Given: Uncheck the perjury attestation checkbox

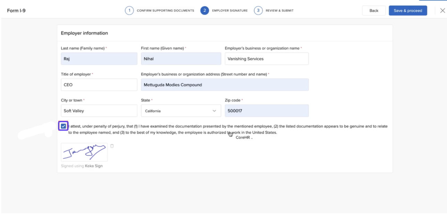Looking at the screenshot, I should tap(63, 126).
